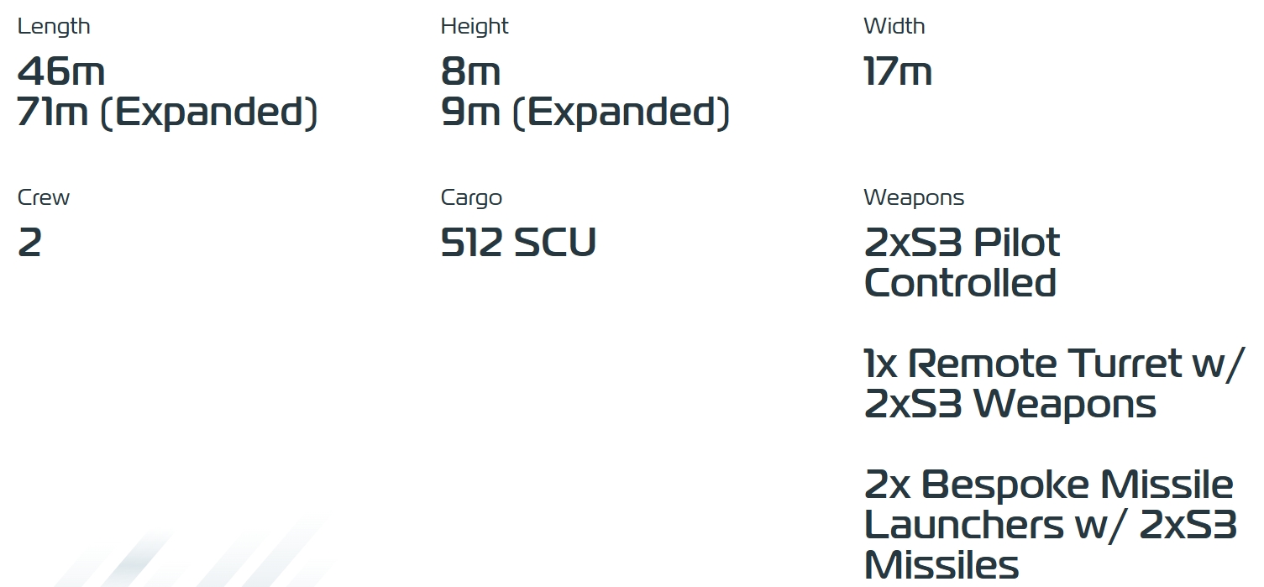This screenshot has width=1264, height=587.
Task: Click the 71m (Expanded) length value
Action: pyautogui.click(x=167, y=113)
